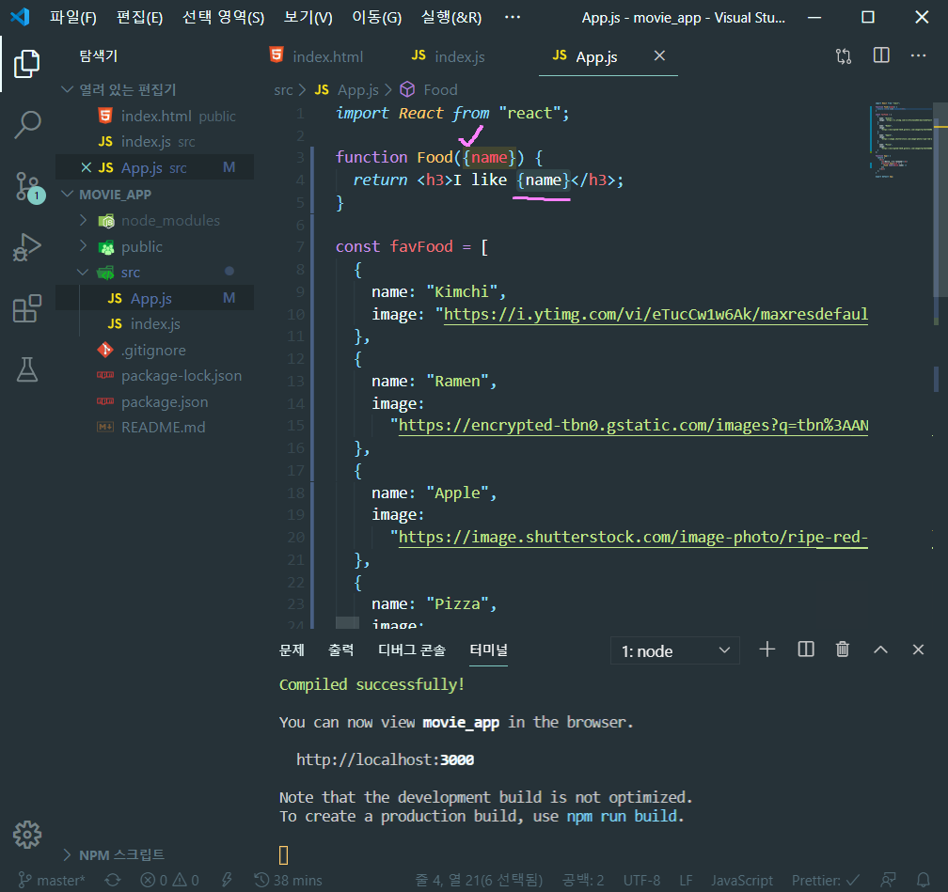Open the .gitignore file
The width and height of the screenshot is (948, 892).
coord(153,350)
